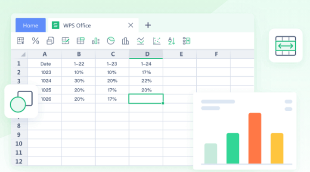Select row 11 header
The image size is (310, 172).
[x=19, y=153]
